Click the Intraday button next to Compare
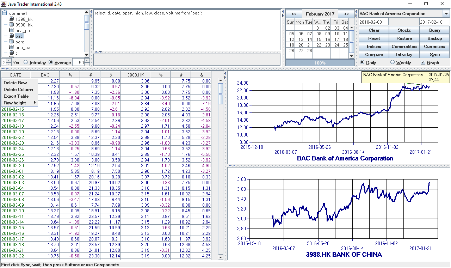Viewport: 451px width, 268px height. pos(404,55)
